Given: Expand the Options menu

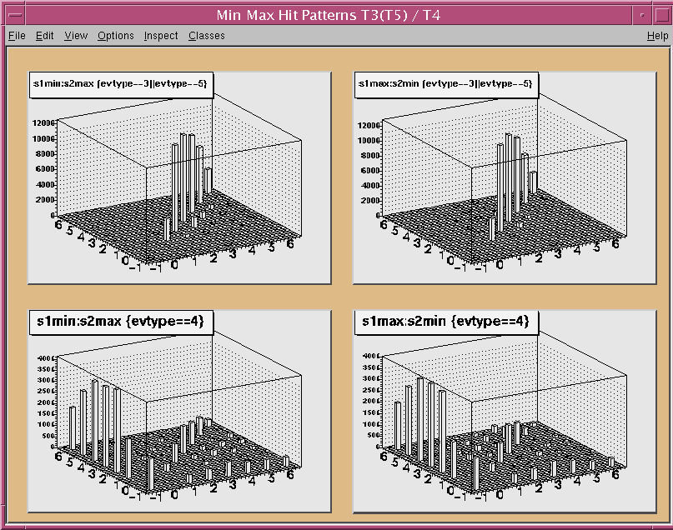Looking at the screenshot, I should point(115,36).
